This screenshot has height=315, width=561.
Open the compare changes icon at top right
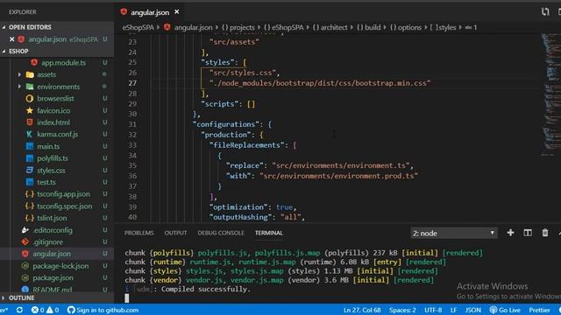click(545, 11)
